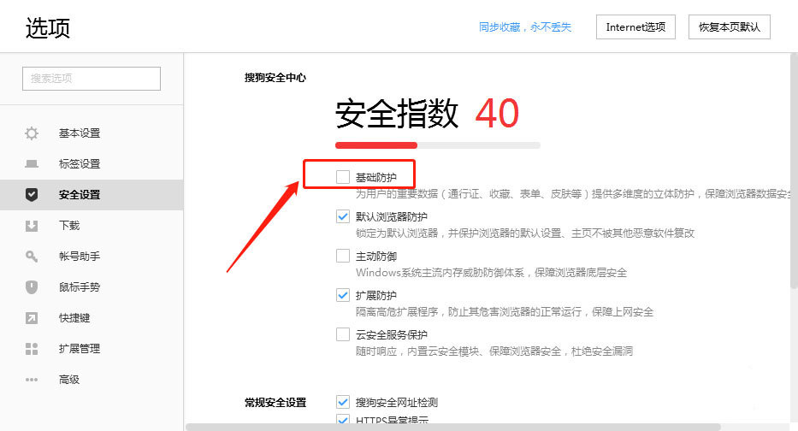Click the key icon beside 帐号助手
The width and height of the screenshot is (798, 431).
click(32, 256)
